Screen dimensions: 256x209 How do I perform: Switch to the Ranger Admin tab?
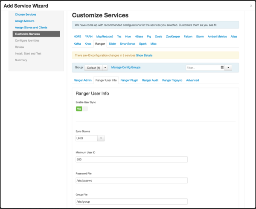(x=82, y=80)
